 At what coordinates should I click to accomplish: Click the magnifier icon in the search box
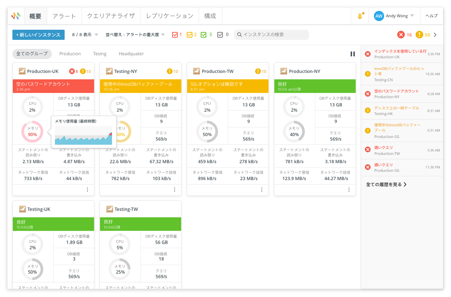[x=239, y=35]
